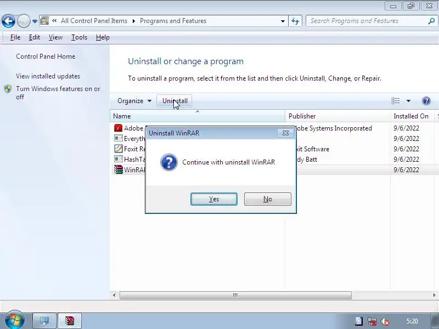Open recent pages dropdown arrow

pos(35,21)
